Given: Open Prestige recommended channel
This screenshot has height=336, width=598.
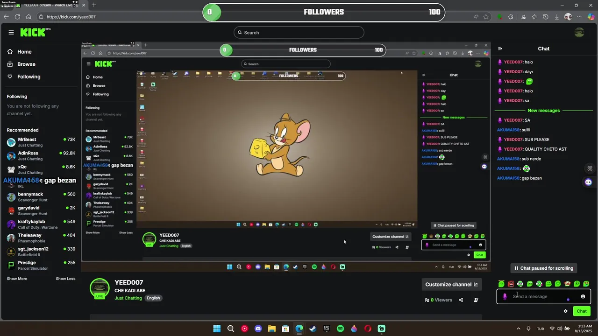Looking at the screenshot, I should (41, 265).
